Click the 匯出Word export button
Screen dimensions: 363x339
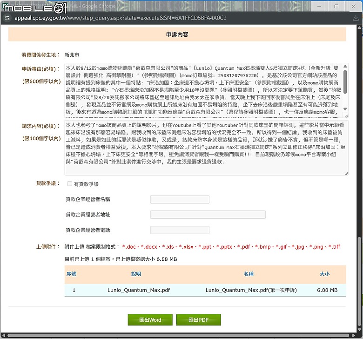[150, 320]
